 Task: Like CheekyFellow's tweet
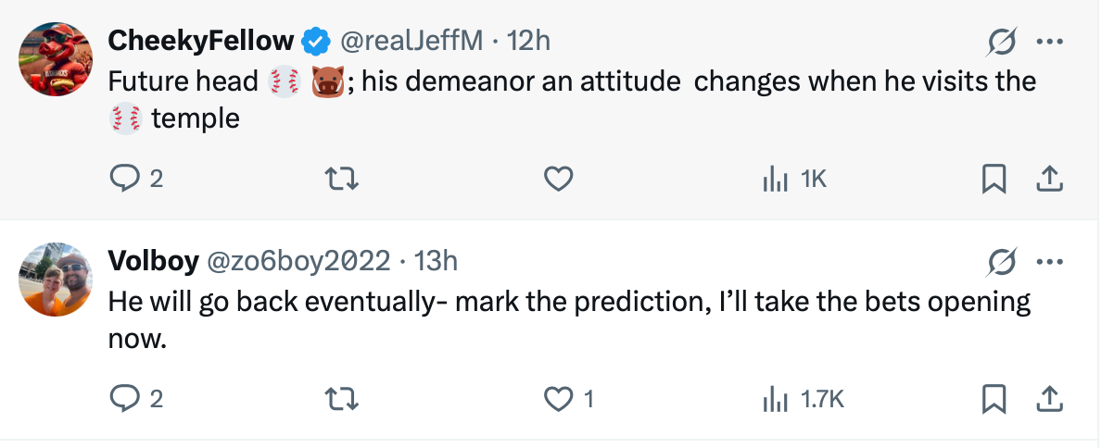558,178
